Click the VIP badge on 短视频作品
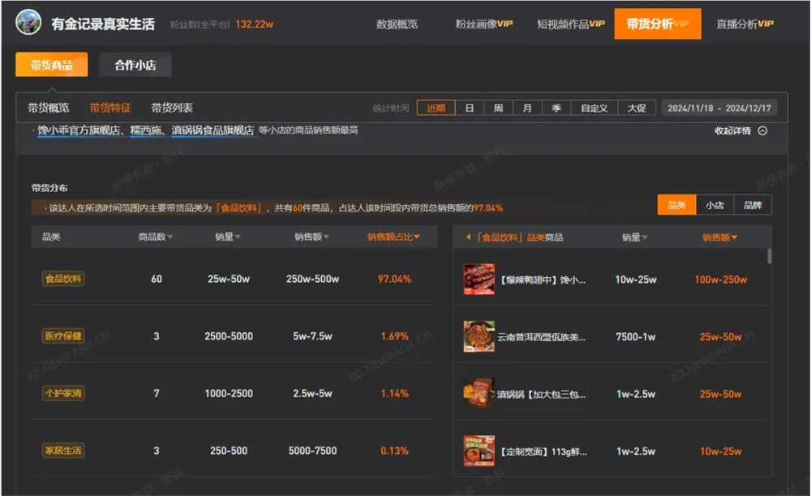The width and height of the screenshot is (811, 496). click(x=597, y=24)
